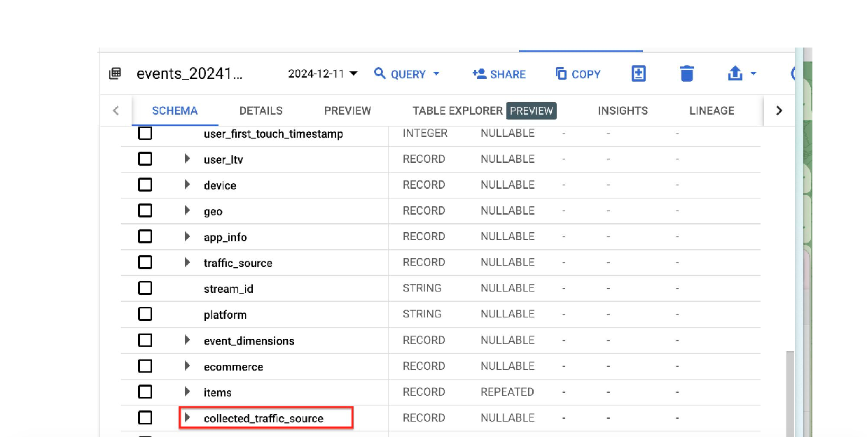Select the Query magnifying glass icon

coord(380,73)
